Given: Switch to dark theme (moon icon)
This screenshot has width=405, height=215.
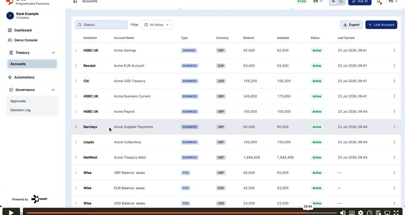Looking at the screenshot, I should pos(341,1).
